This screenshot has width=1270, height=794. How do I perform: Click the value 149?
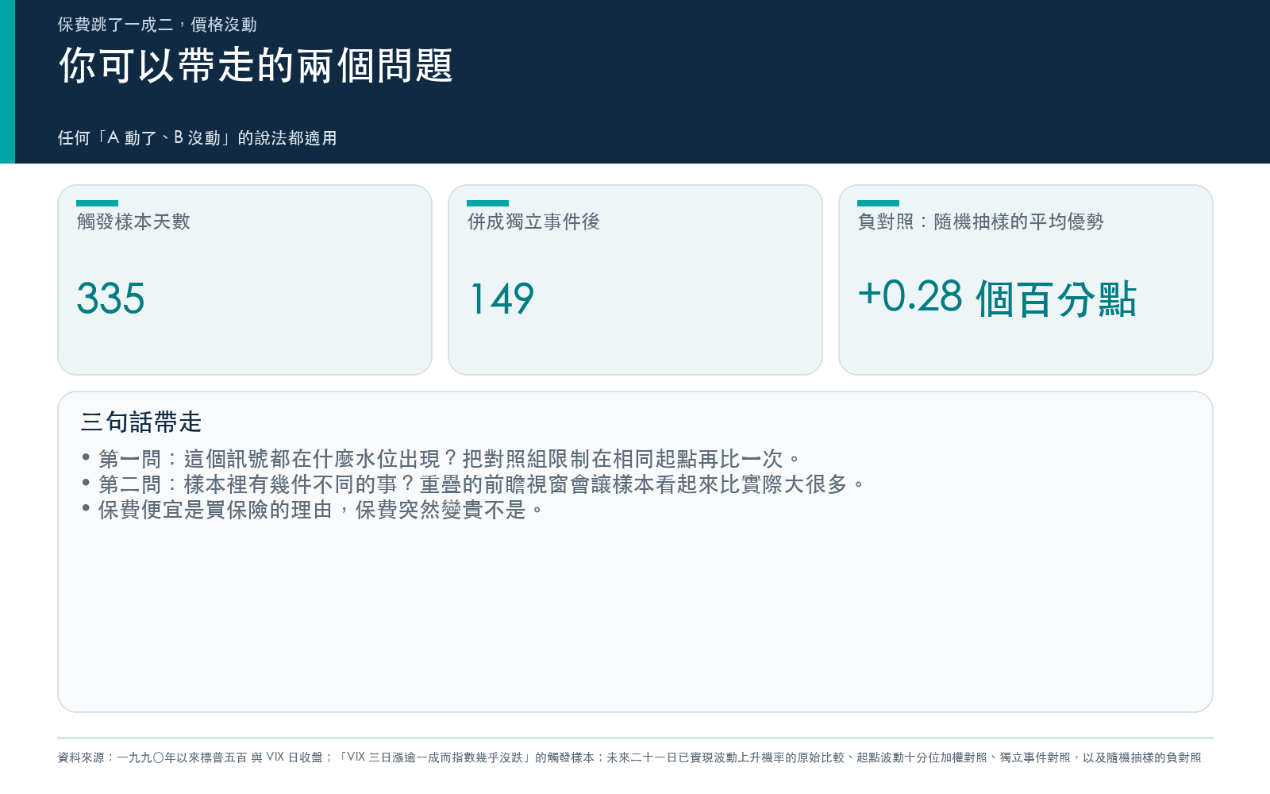502,299
